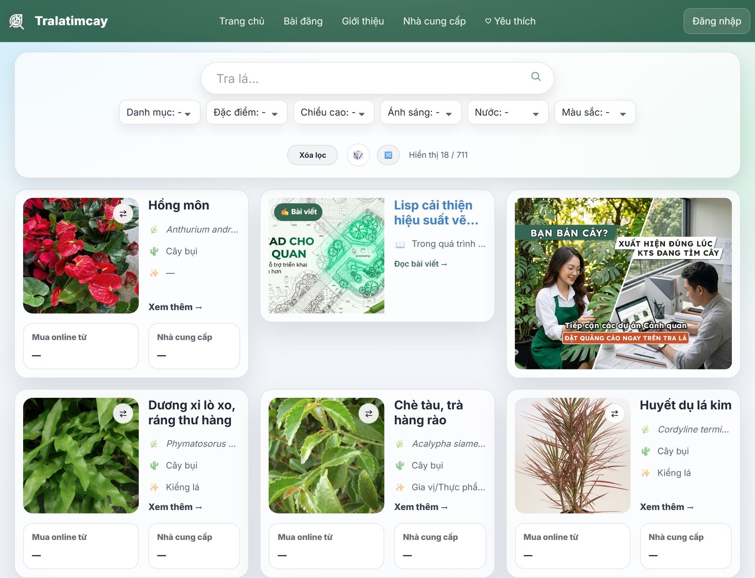Click leaf icon beside Cordyline termi...
The image size is (755, 578).
pos(646,429)
